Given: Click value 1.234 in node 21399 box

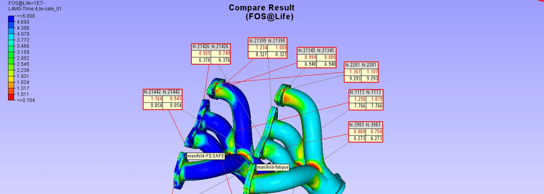Looking at the screenshot, I should 261,47.
